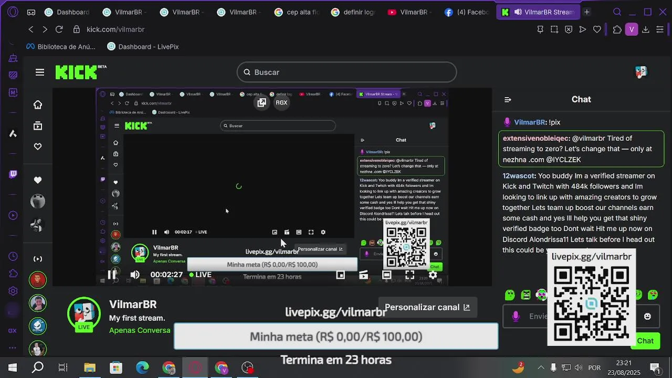The image size is (672, 378).
Task: Open Dashboard - LivePix bookmark
Action: click(x=143, y=47)
